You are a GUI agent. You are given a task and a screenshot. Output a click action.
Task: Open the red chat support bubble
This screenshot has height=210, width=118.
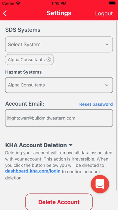coord(100,184)
